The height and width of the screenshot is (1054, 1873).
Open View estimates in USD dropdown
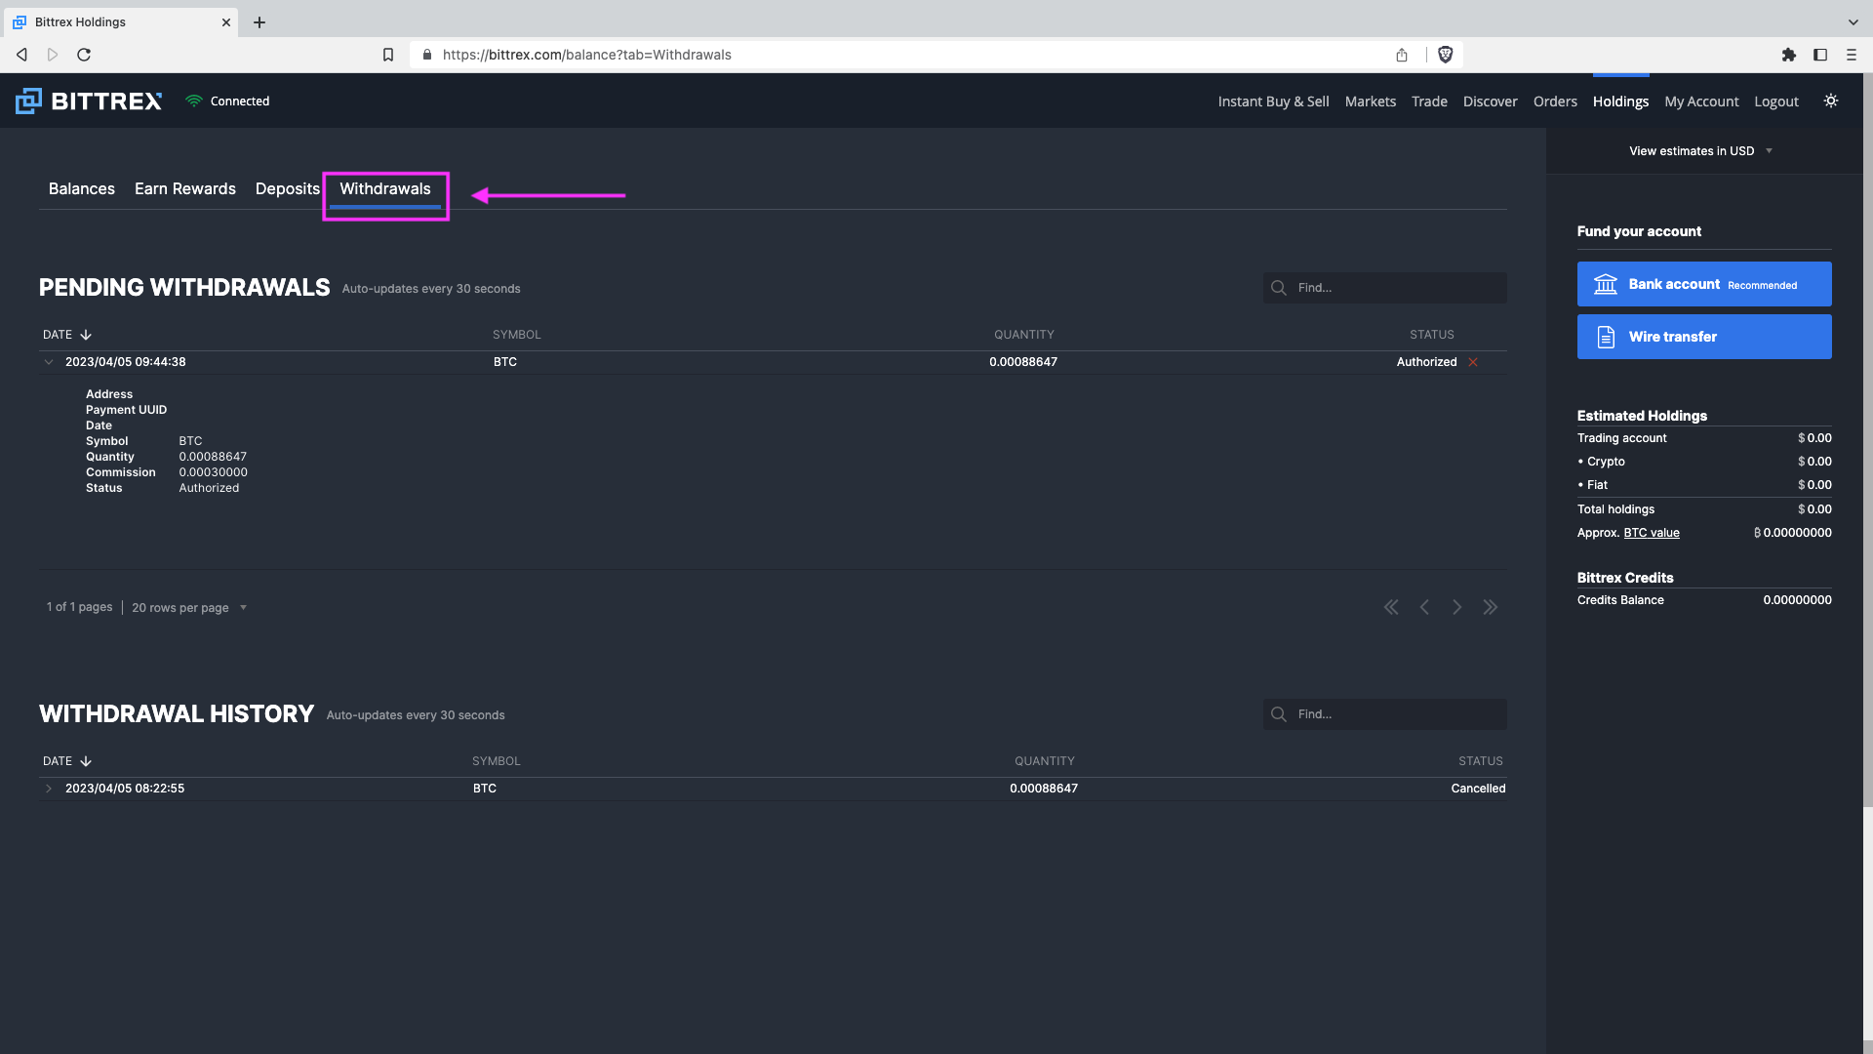point(1699,151)
